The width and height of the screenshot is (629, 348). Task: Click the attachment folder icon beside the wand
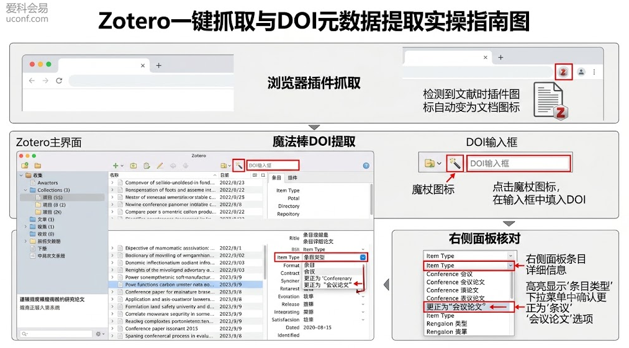[224, 166]
